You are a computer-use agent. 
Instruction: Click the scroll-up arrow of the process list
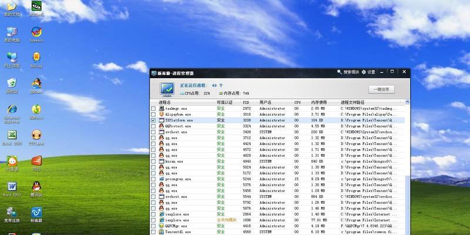[x=407, y=102]
